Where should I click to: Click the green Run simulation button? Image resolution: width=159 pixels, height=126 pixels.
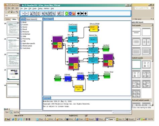click(x=67, y=13)
